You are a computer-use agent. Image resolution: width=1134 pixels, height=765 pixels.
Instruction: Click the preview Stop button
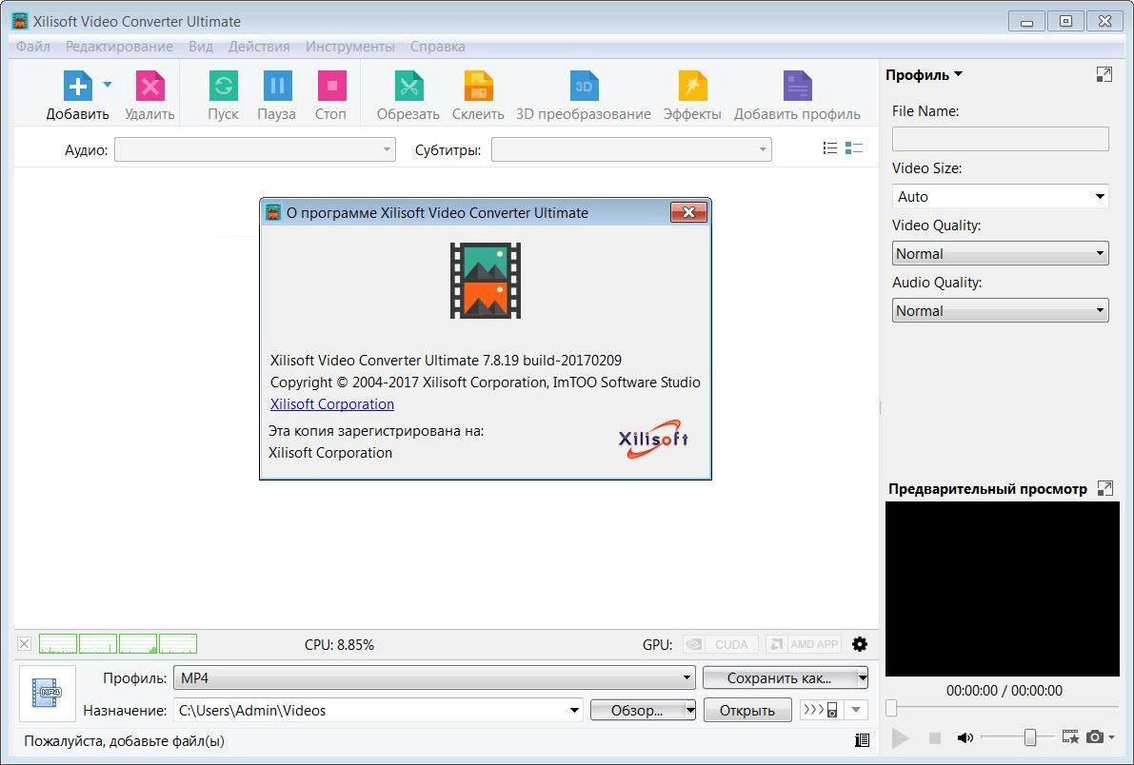(x=934, y=737)
